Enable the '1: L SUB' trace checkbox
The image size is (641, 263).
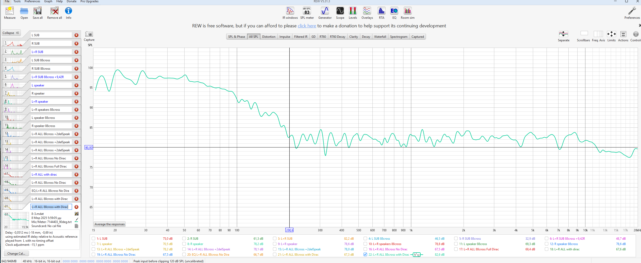[93, 239]
